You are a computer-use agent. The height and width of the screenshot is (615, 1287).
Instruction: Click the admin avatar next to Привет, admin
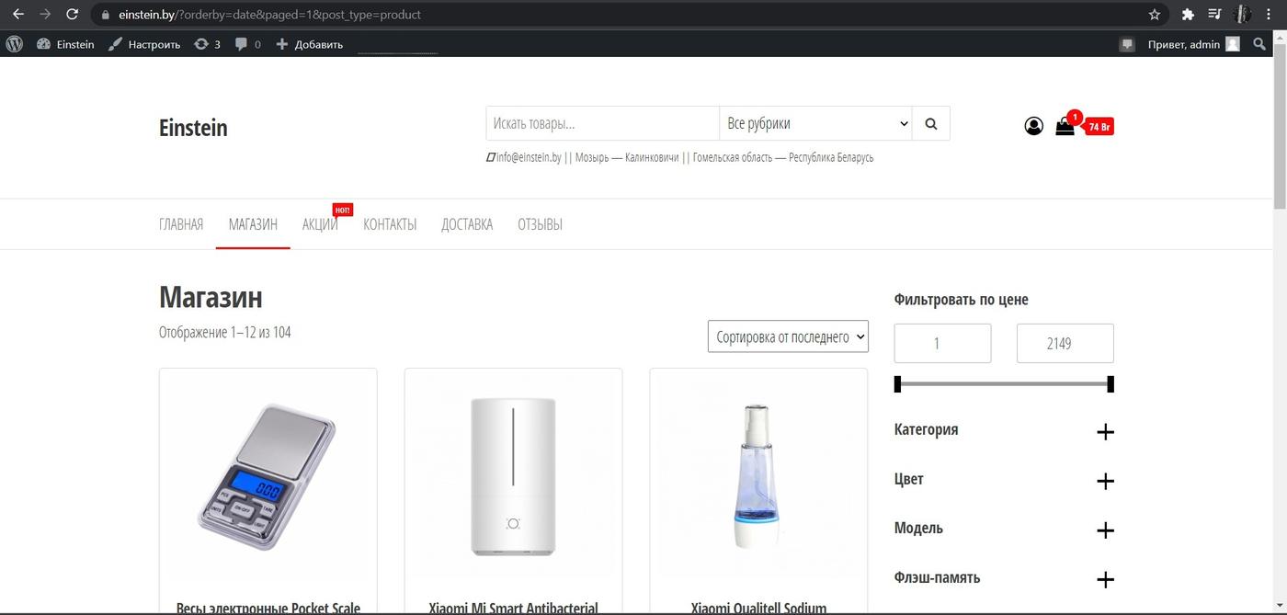click(1233, 44)
